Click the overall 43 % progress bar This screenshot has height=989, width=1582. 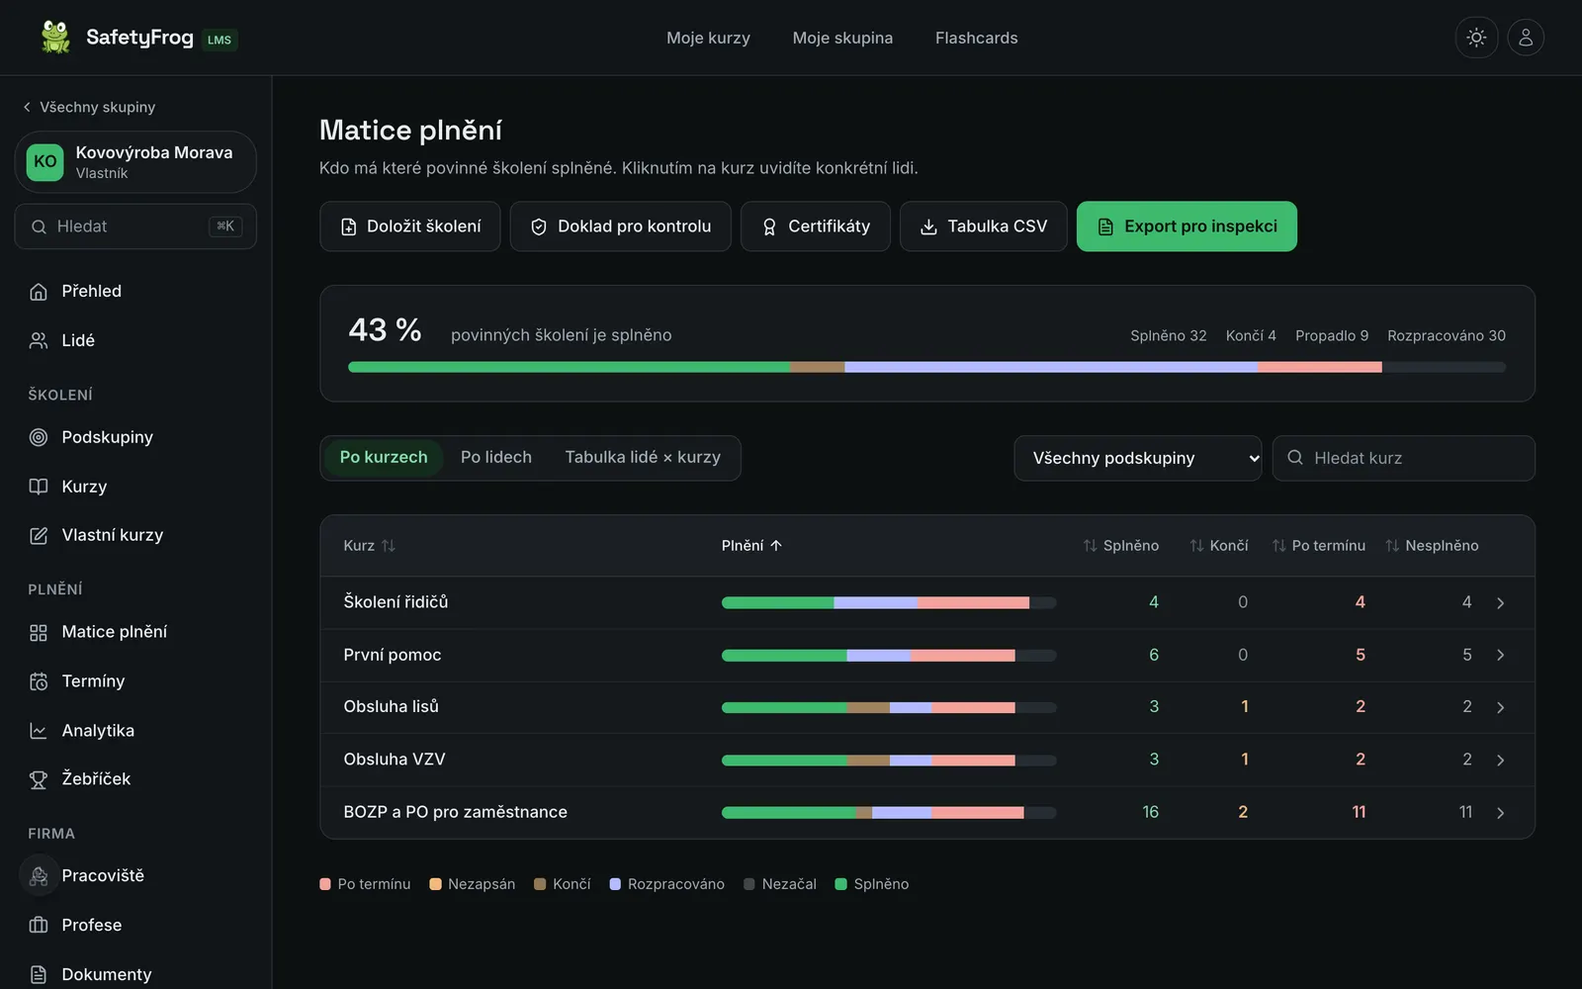(x=927, y=367)
